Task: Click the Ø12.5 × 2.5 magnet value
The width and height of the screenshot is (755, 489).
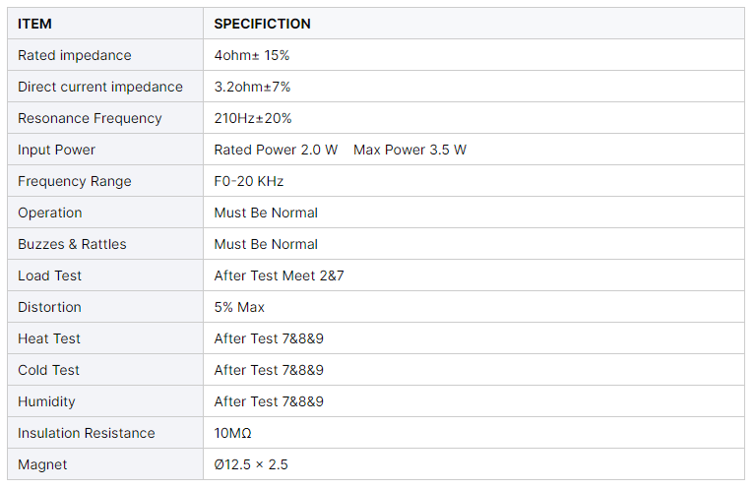Action: 251,464
